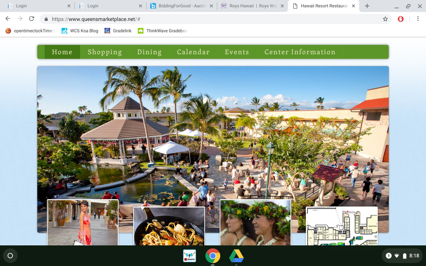Viewport: 426px width, 266px height.
Task: Click the Chrome icon in the shelf
Action: pos(213,256)
